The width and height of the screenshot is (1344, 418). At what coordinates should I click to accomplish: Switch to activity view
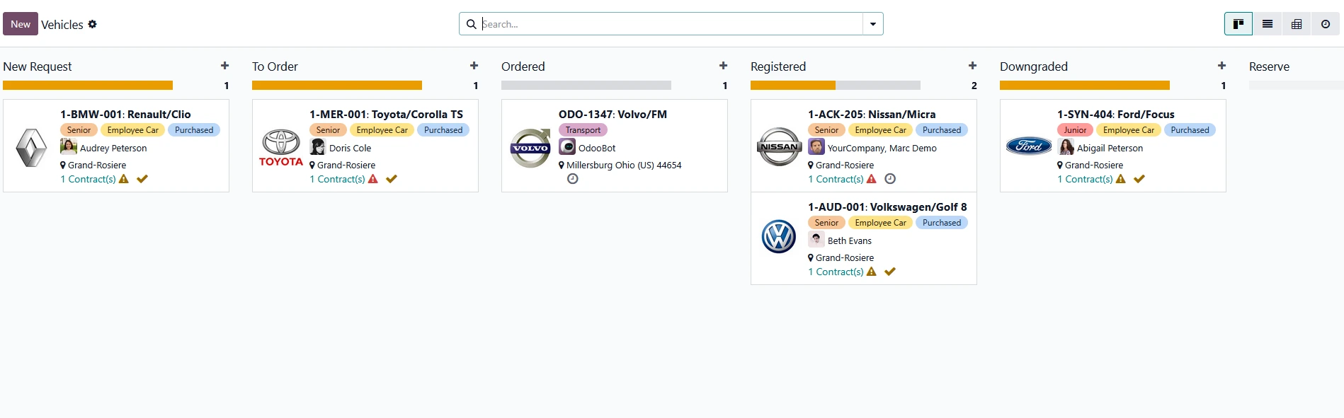coord(1326,24)
